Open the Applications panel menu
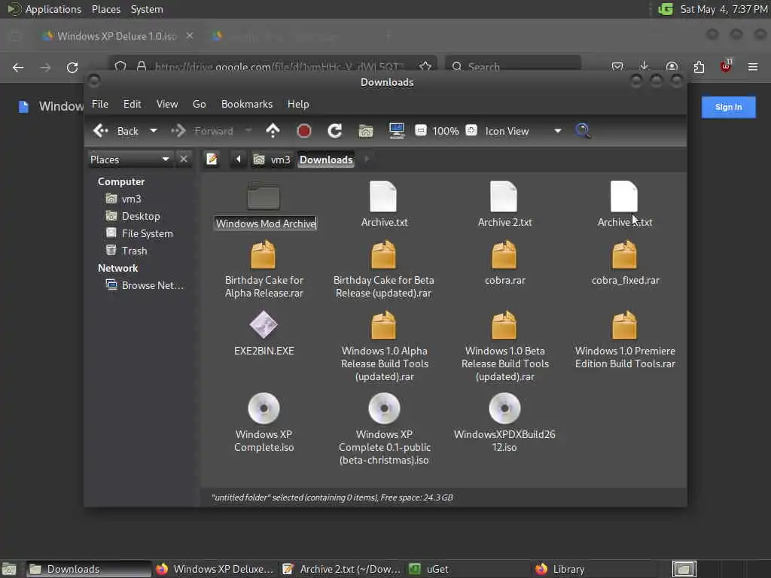The width and height of the screenshot is (771, 578). click(x=53, y=9)
